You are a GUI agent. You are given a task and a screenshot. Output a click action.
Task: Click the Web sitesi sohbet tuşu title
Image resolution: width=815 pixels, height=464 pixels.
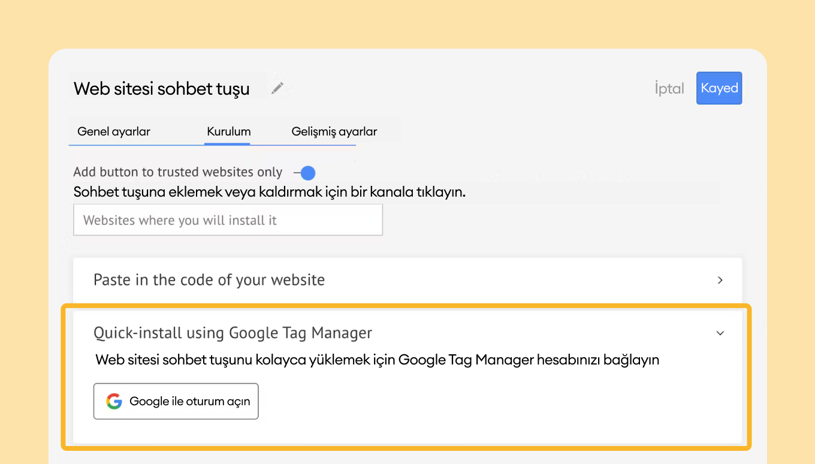162,89
